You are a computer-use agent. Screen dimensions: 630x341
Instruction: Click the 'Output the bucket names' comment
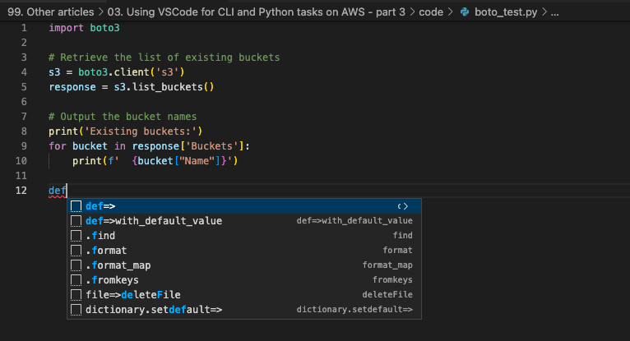123,117
